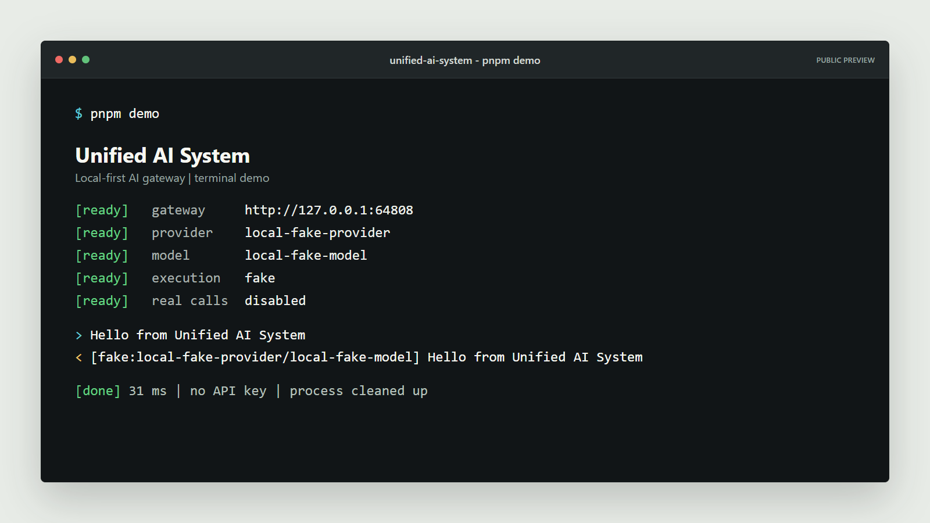
Task: Click the 'local-fake-model' value
Action: point(306,256)
